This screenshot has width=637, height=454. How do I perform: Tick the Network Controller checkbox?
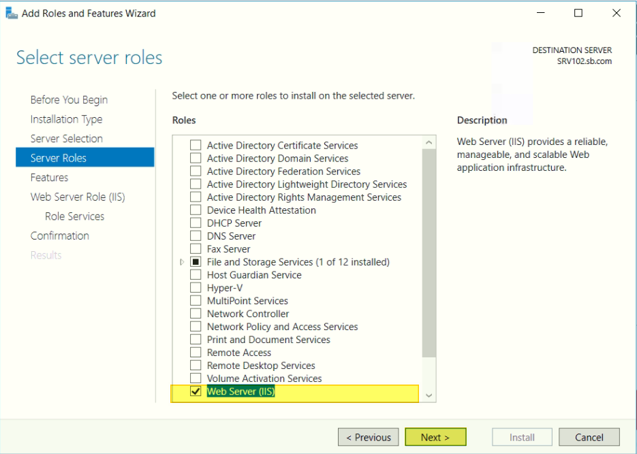(x=196, y=314)
